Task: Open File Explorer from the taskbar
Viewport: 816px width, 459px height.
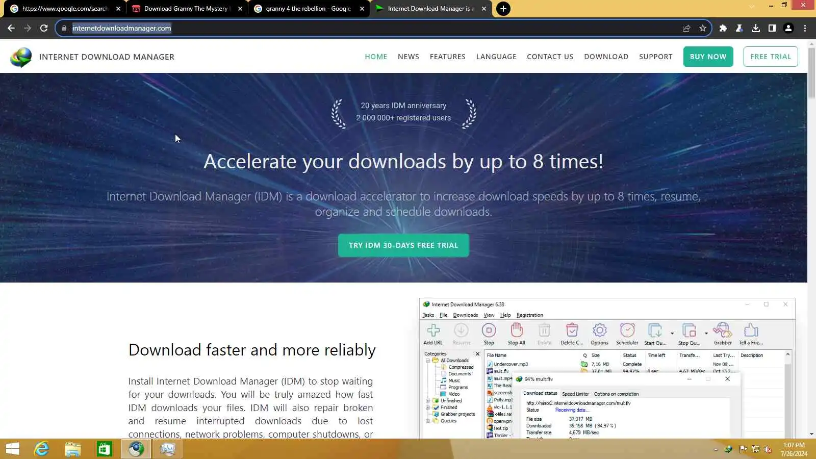Action: 73,449
